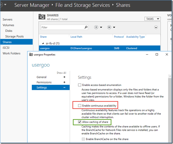Image resolution: width=173 pixels, height=144 pixels.
Task: Expand the Permissions section plus sign
Action: pos(64,82)
